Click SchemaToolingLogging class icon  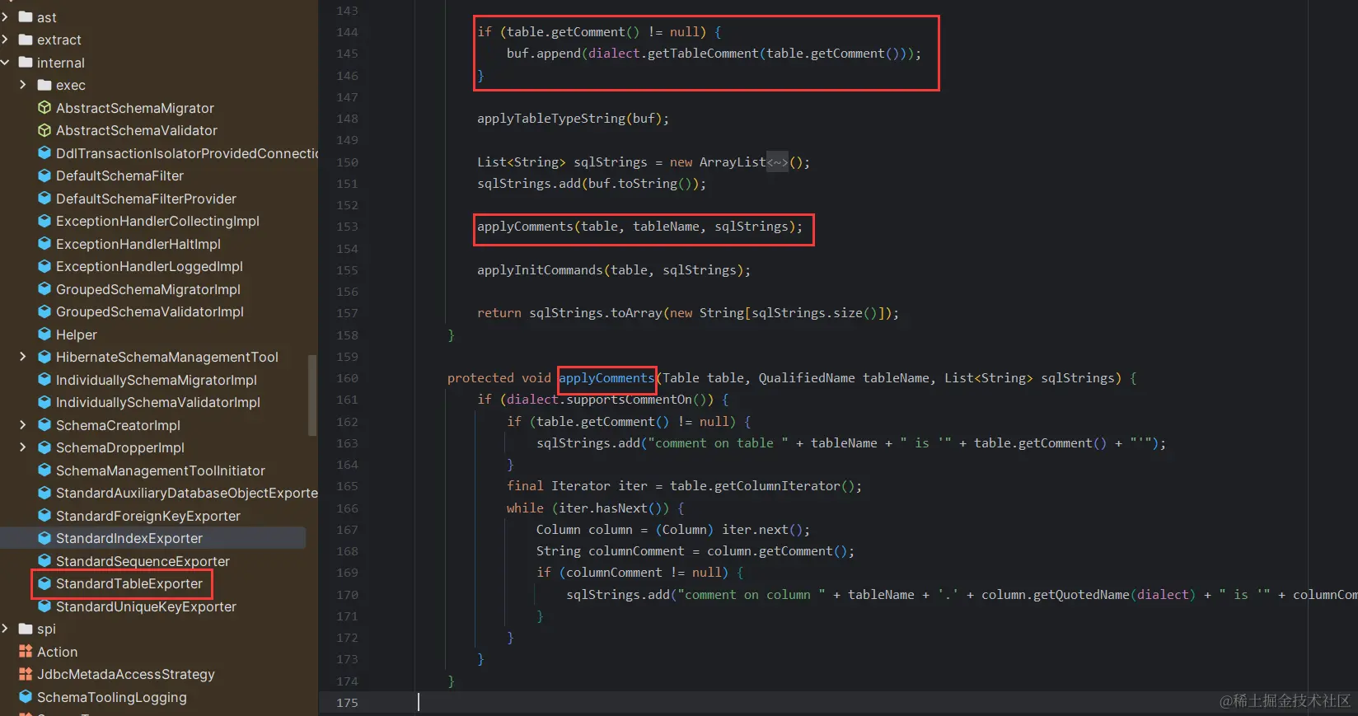click(26, 697)
